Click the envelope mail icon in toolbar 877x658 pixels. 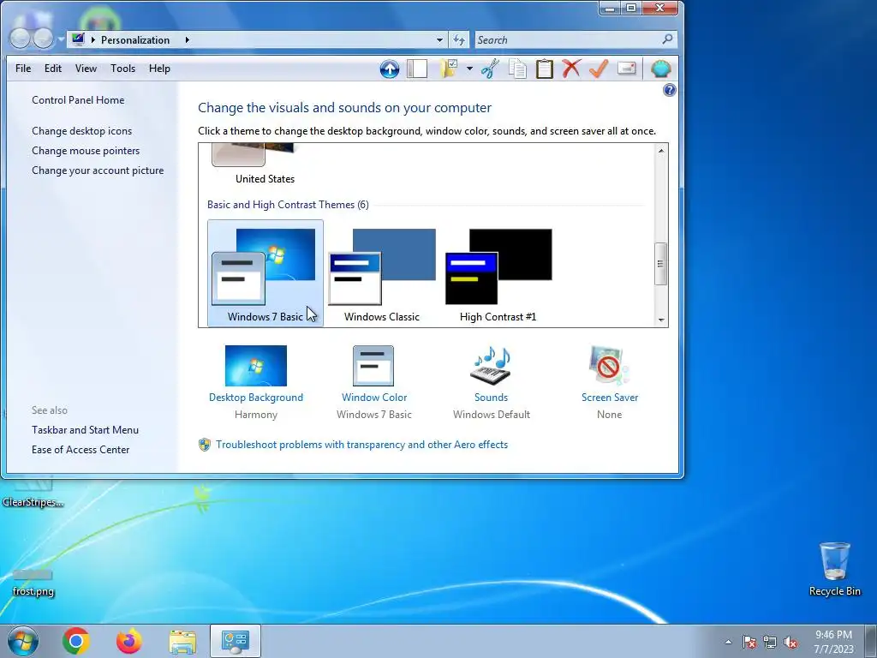pos(626,69)
